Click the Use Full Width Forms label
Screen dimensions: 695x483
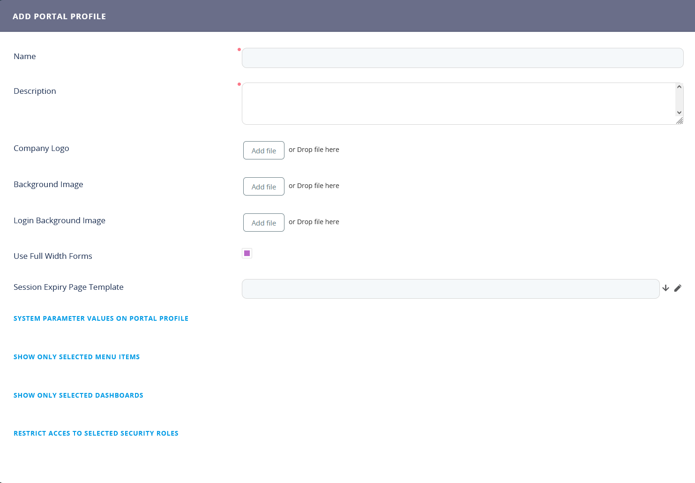[x=53, y=256]
